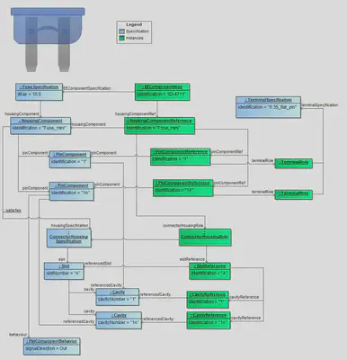This screenshot has width=347, height=360.
Task: Select the blue Specification legend swatch
Action: point(121,31)
